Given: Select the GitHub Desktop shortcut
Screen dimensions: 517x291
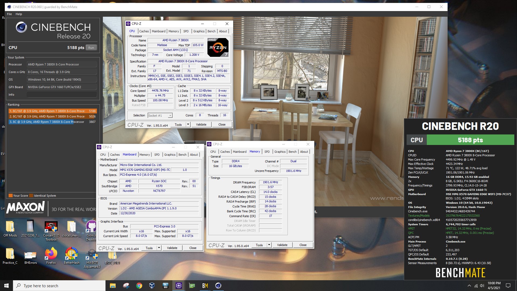Looking at the screenshot, I should (91, 231).
